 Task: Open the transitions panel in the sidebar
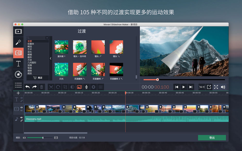click(18, 53)
